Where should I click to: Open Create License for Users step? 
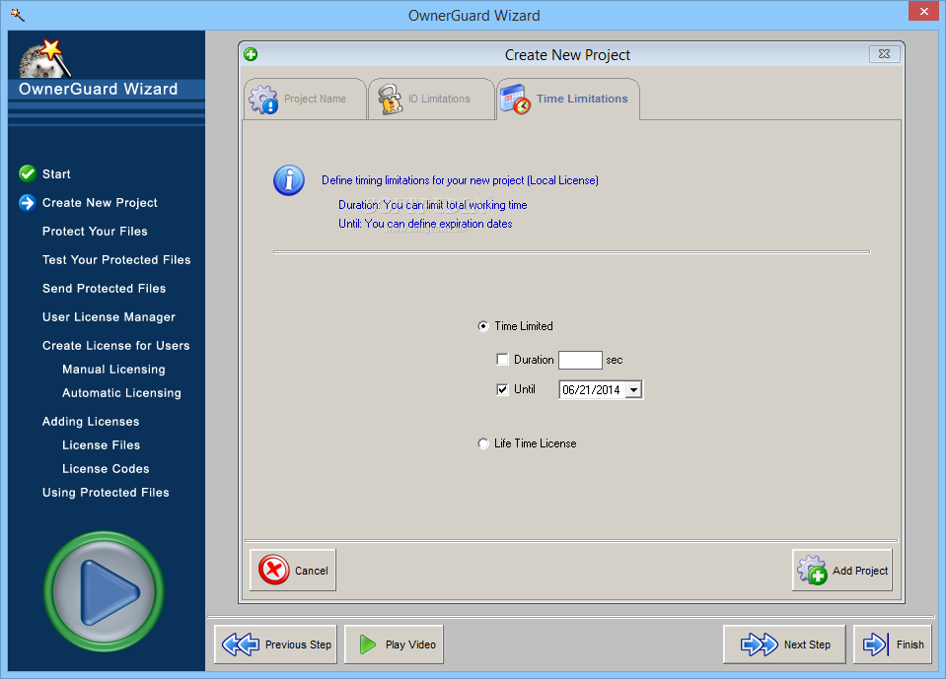pos(115,346)
